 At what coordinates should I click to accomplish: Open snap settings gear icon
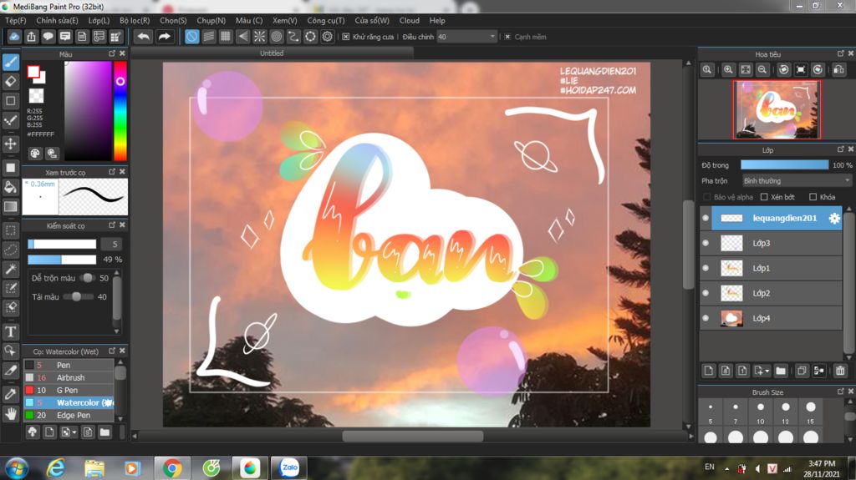point(327,37)
